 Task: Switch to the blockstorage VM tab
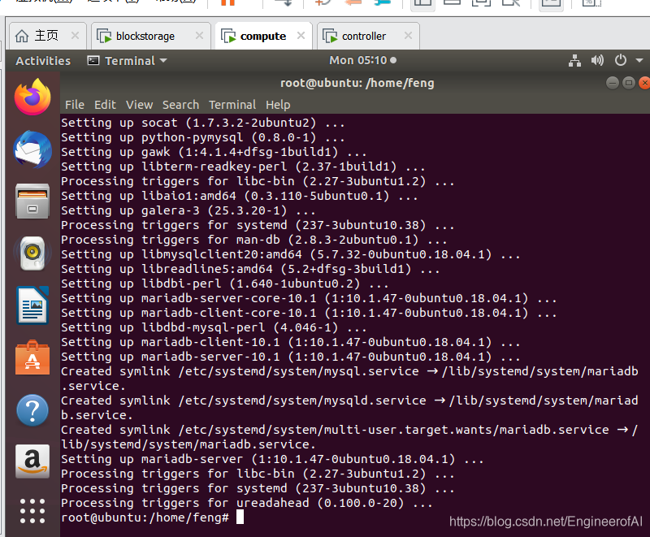(150, 36)
